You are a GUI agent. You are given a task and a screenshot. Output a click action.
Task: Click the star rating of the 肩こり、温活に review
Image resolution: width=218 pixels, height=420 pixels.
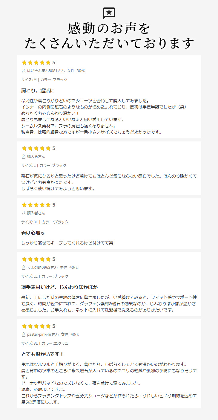(x=36, y=62)
